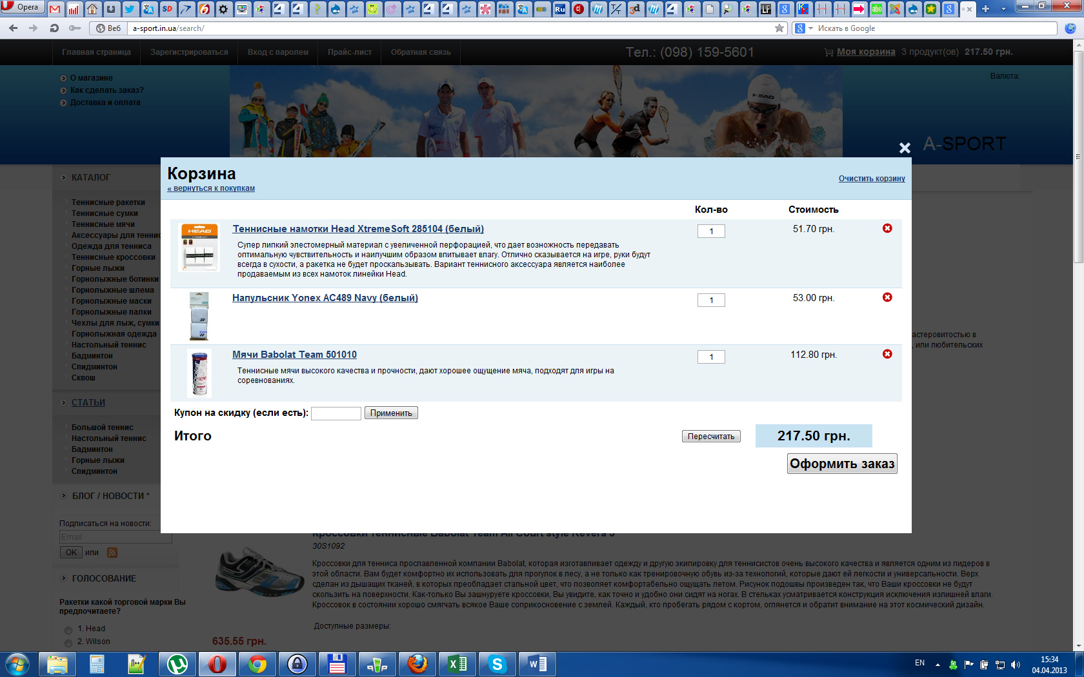
Task: Switch to the home icon tab
Action: [x=92, y=9]
